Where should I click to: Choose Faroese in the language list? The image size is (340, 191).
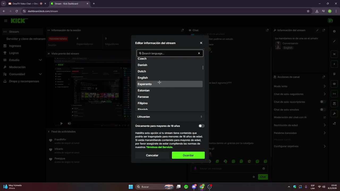coord(169,97)
